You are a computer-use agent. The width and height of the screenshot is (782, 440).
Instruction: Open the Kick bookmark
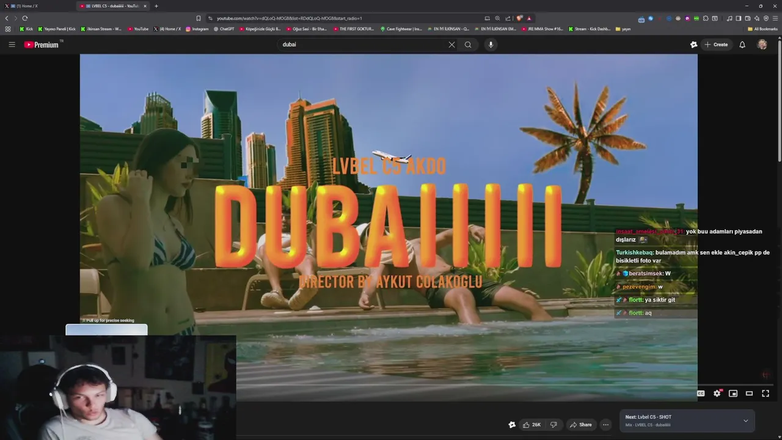[26, 29]
